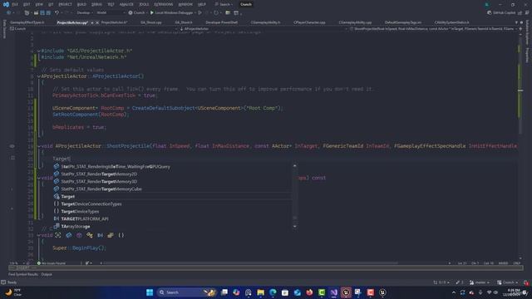532x299 pixels.
Task: Open the master git branch selector
Action: [x=480, y=282]
